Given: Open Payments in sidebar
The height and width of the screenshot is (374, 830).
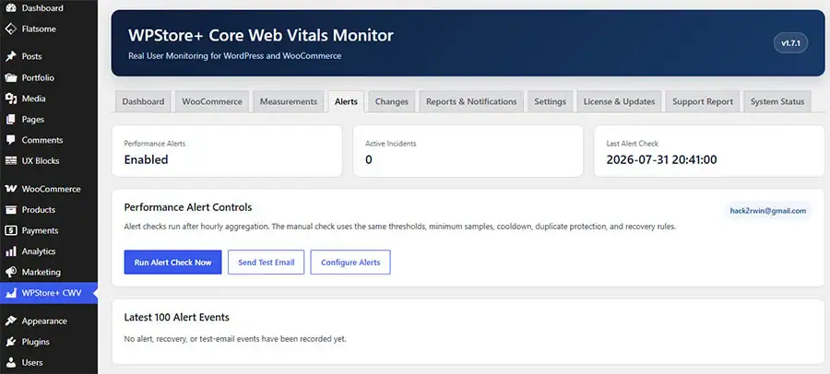Looking at the screenshot, I should click(x=49, y=230).
